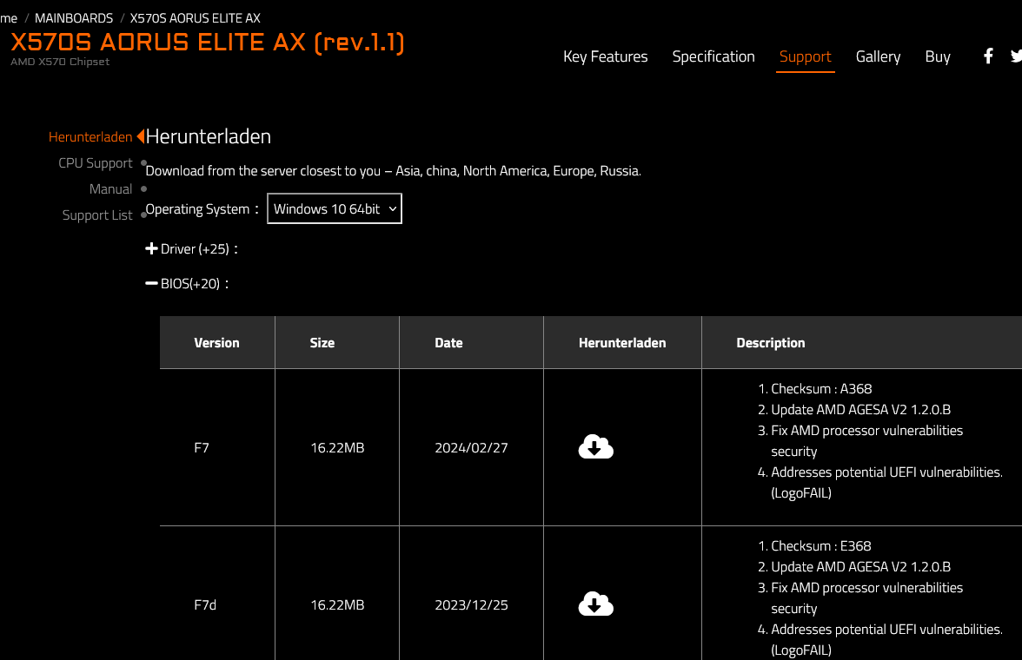Open Operating System dropdown Windows 10 64bit

[335, 208]
